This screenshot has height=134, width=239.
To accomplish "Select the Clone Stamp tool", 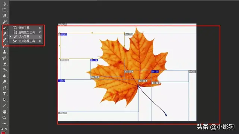I will click(x=4, y=52).
